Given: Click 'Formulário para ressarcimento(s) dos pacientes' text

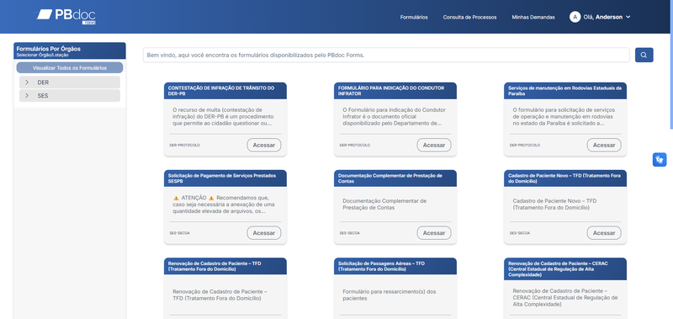Looking at the screenshot, I should (389, 295).
